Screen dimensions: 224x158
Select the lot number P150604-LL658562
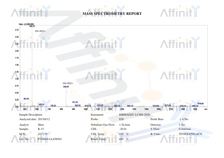[50, 139]
